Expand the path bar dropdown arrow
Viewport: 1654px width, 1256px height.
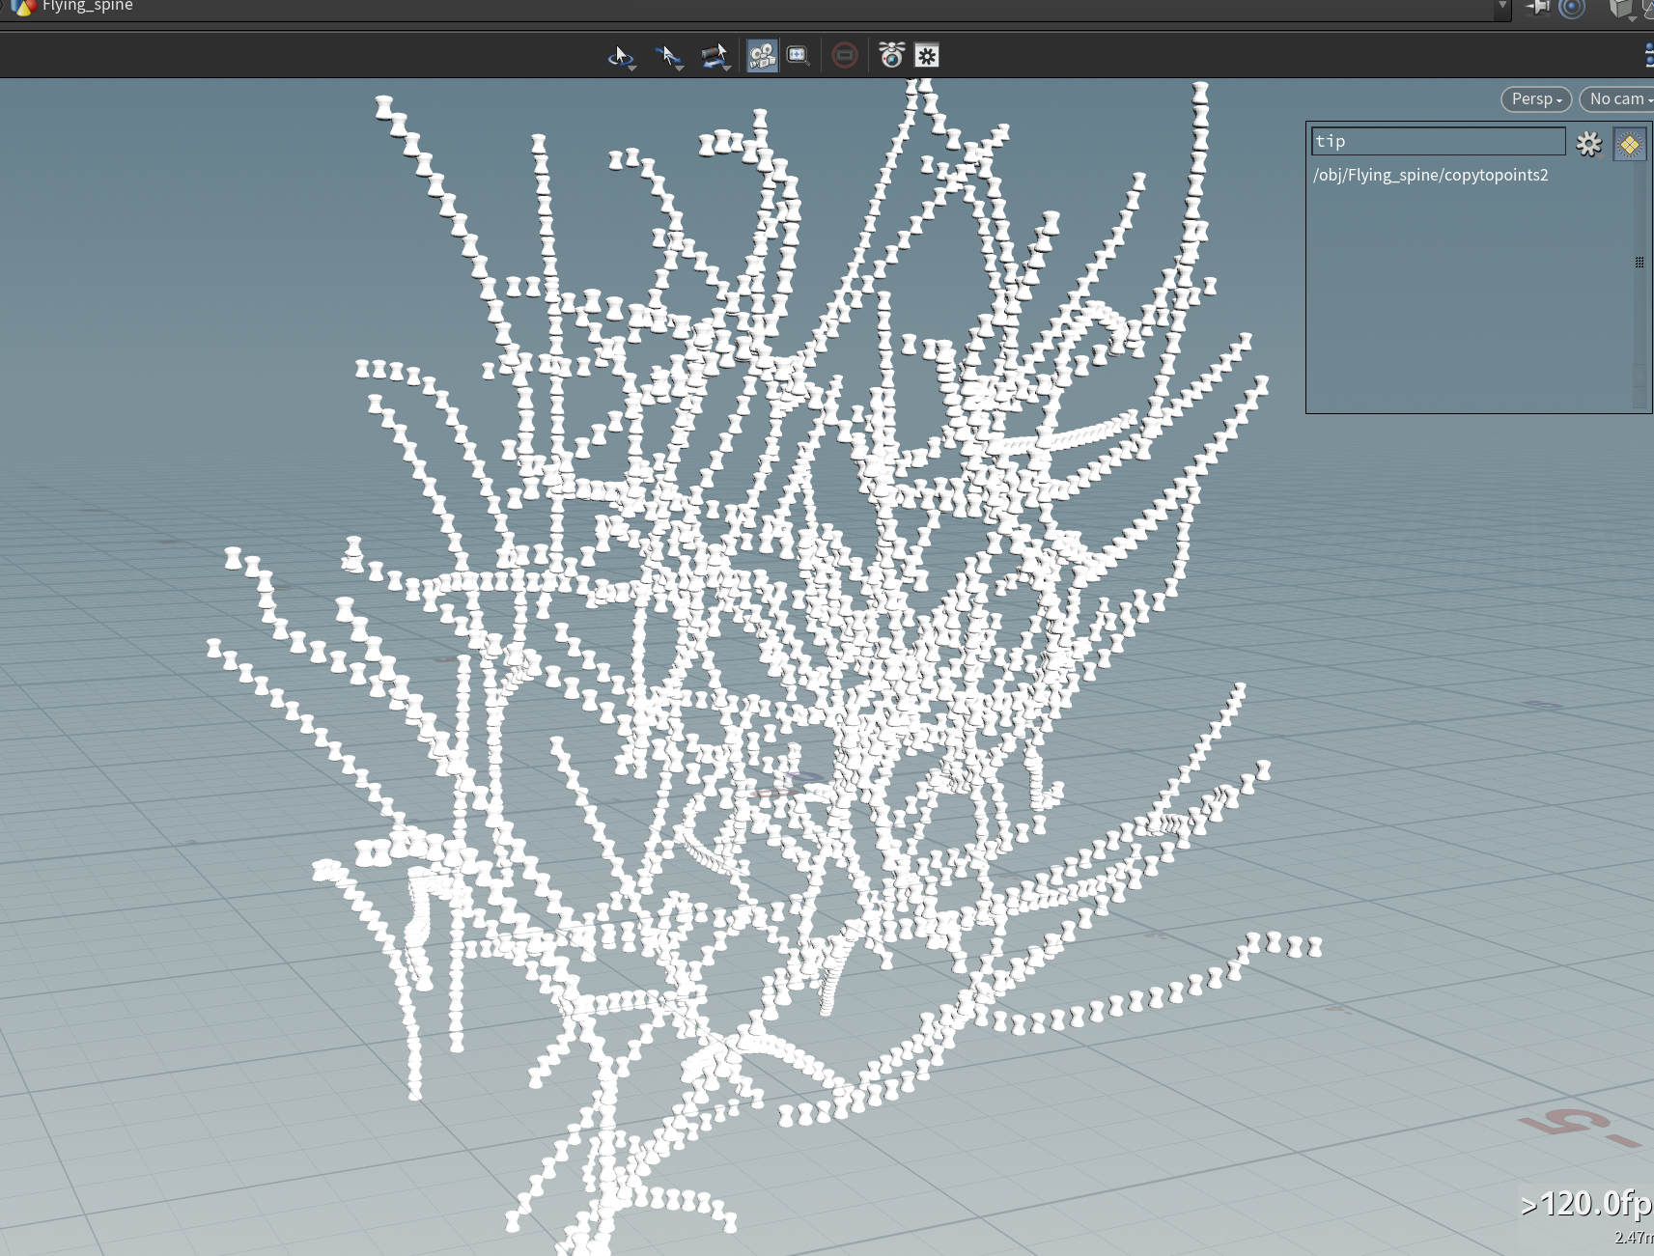tap(1502, 8)
